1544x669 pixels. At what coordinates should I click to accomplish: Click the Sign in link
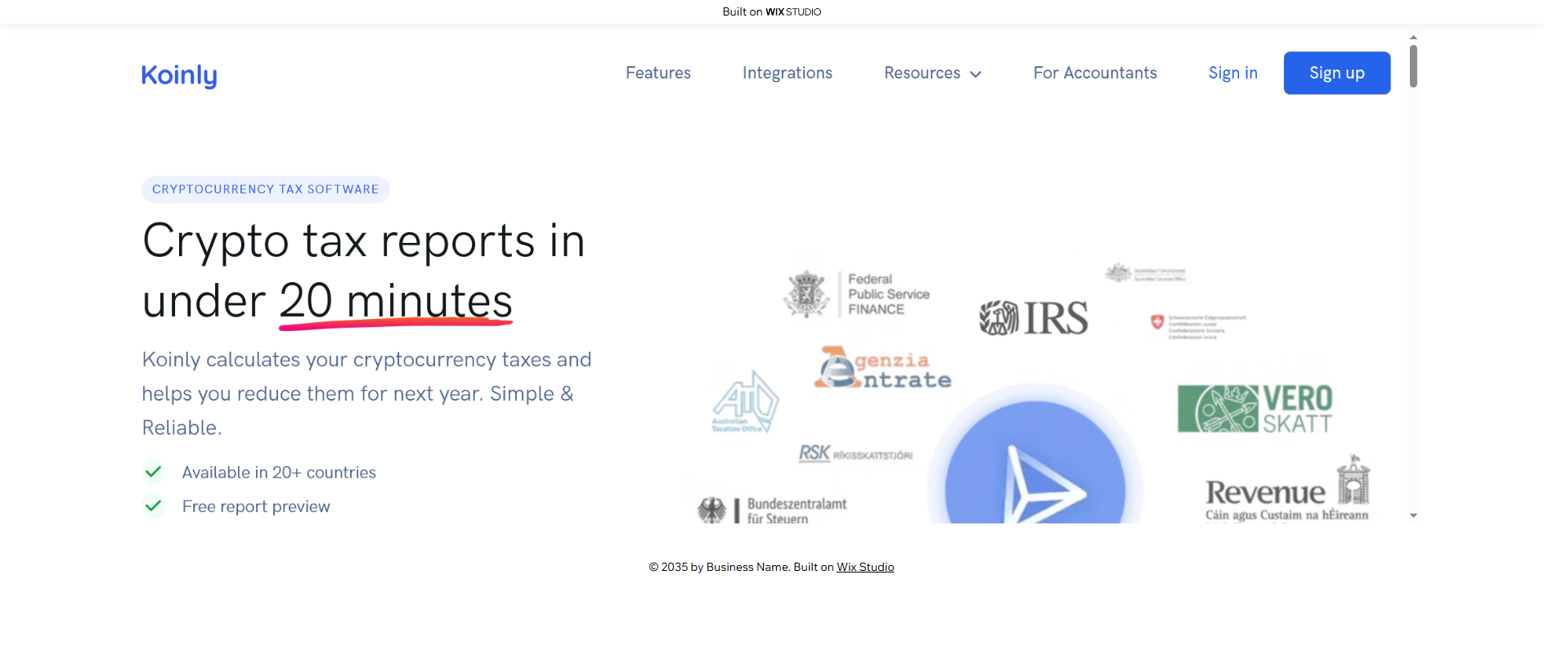click(x=1233, y=73)
